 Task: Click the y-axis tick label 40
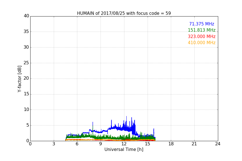[26, 16]
